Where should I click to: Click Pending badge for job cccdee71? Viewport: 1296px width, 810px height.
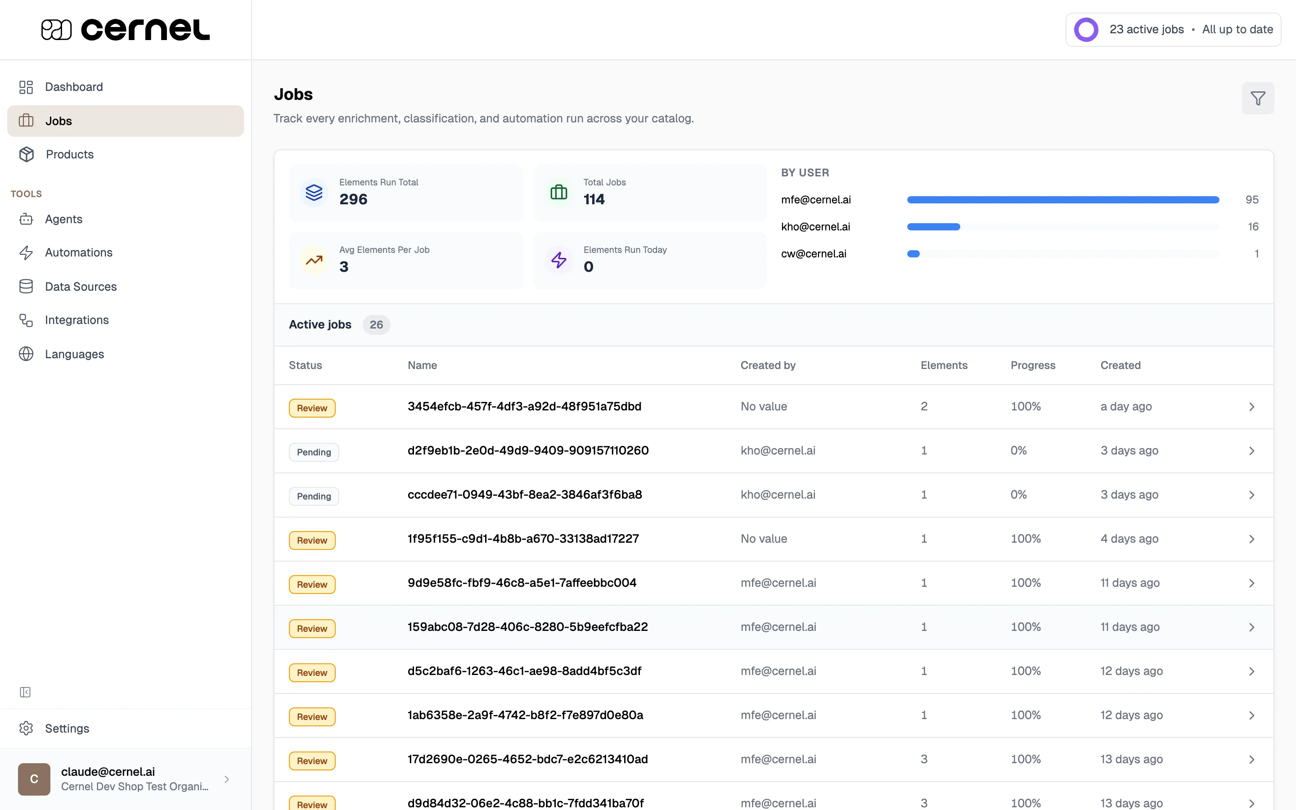pos(314,496)
